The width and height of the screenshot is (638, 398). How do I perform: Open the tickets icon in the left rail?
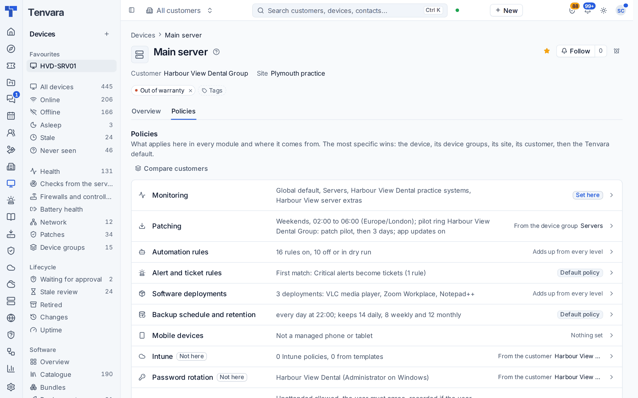[x=11, y=66]
